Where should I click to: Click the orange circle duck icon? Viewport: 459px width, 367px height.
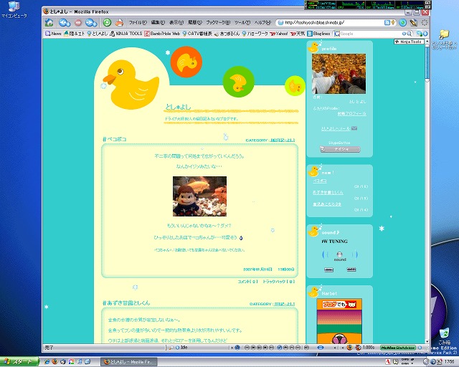tap(186, 62)
